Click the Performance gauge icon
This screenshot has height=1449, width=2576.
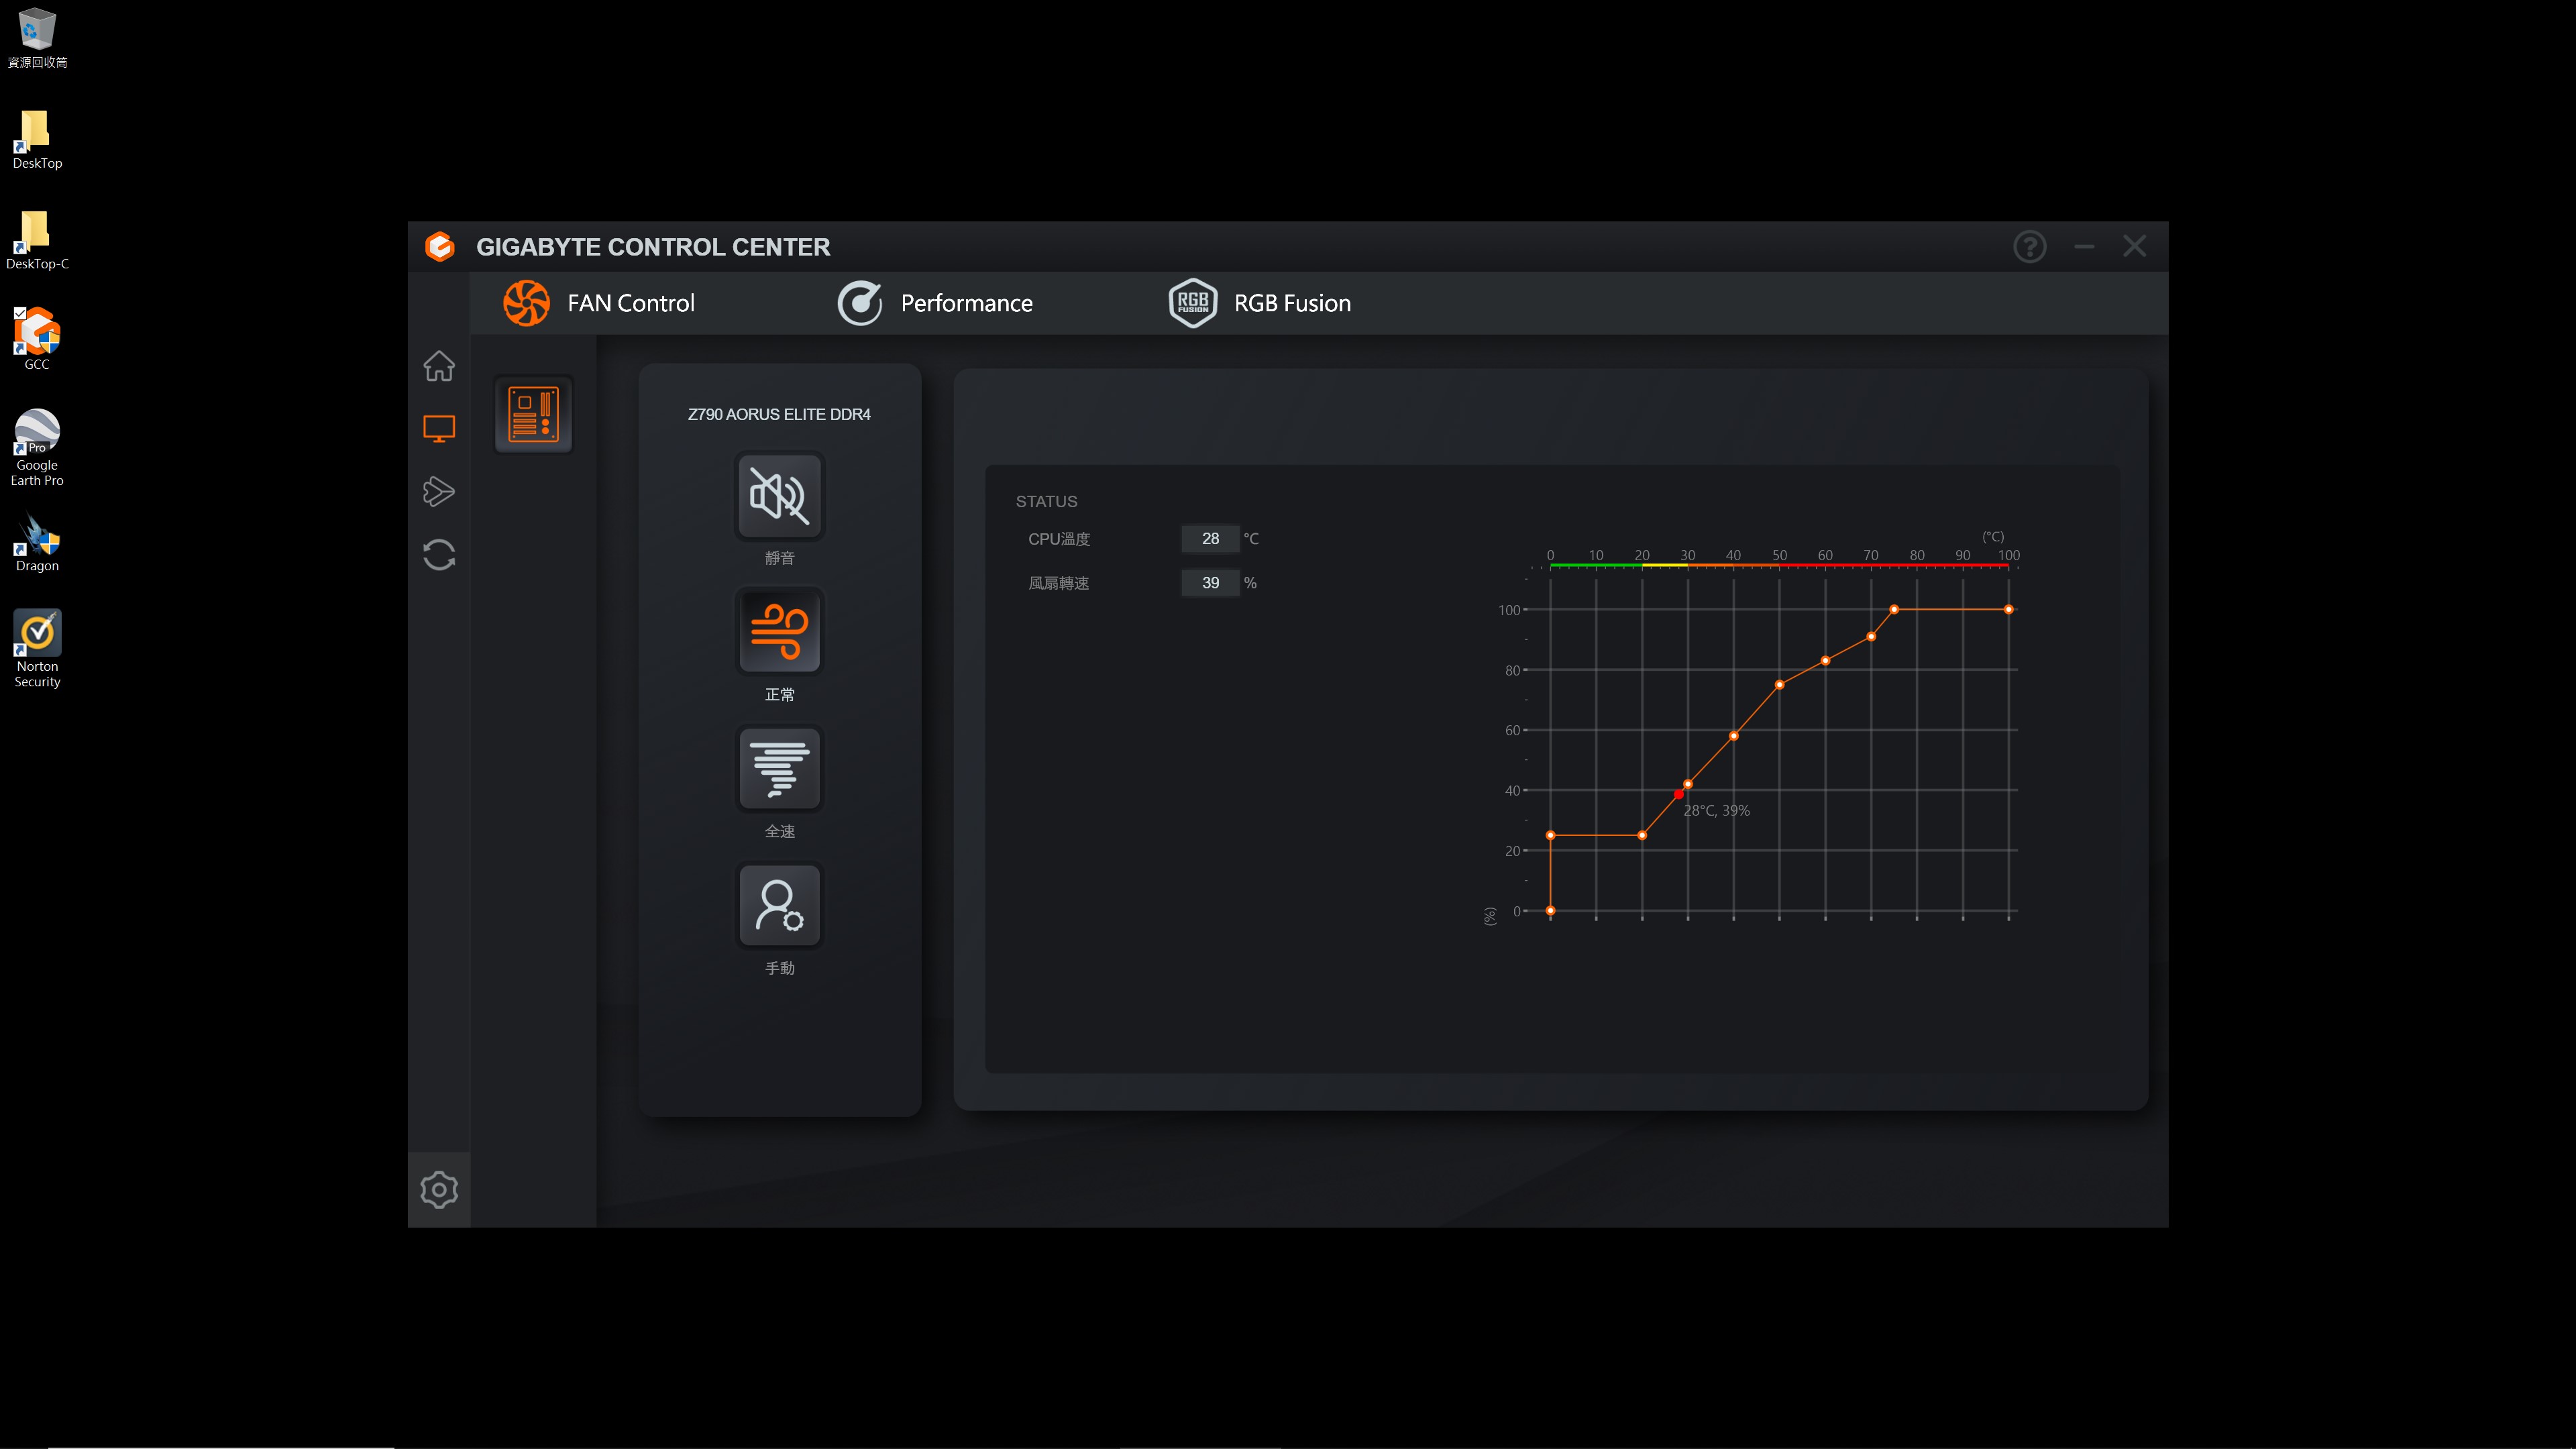pos(860,303)
